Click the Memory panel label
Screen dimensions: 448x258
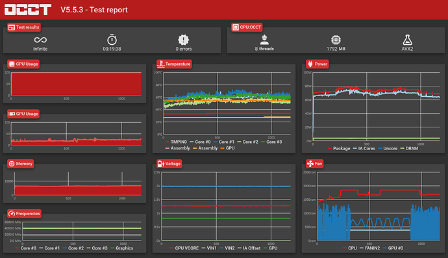coord(21,164)
